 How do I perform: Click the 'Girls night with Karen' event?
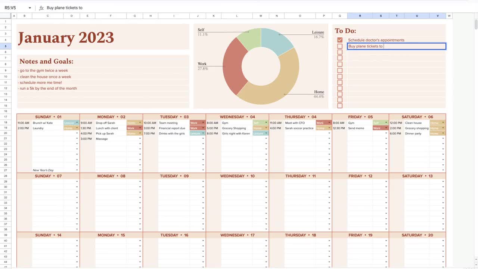[x=236, y=133]
